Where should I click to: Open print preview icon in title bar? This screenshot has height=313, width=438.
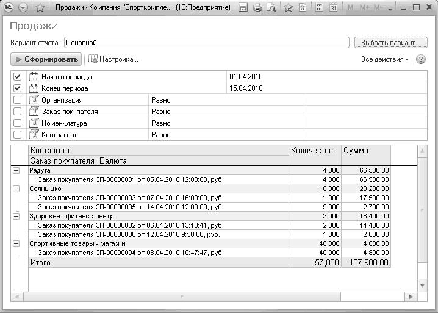click(271, 7)
